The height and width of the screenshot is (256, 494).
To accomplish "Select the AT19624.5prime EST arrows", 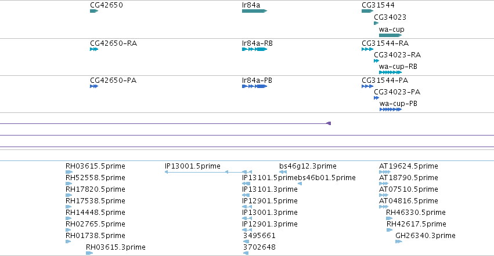I will [385, 172].
